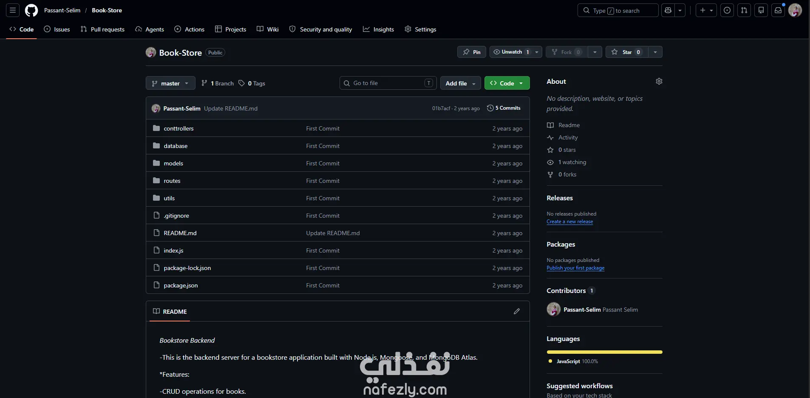This screenshot has height=398, width=810.
Task: Open the issues icon in top bar
Action: pyautogui.click(x=727, y=10)
